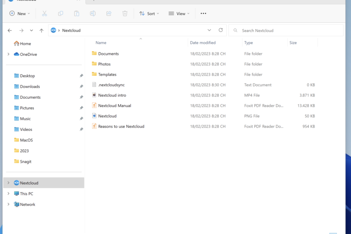Click the Search Nextcloud field
The width and height of the screenshot is (351, 234).
(286, 31)
